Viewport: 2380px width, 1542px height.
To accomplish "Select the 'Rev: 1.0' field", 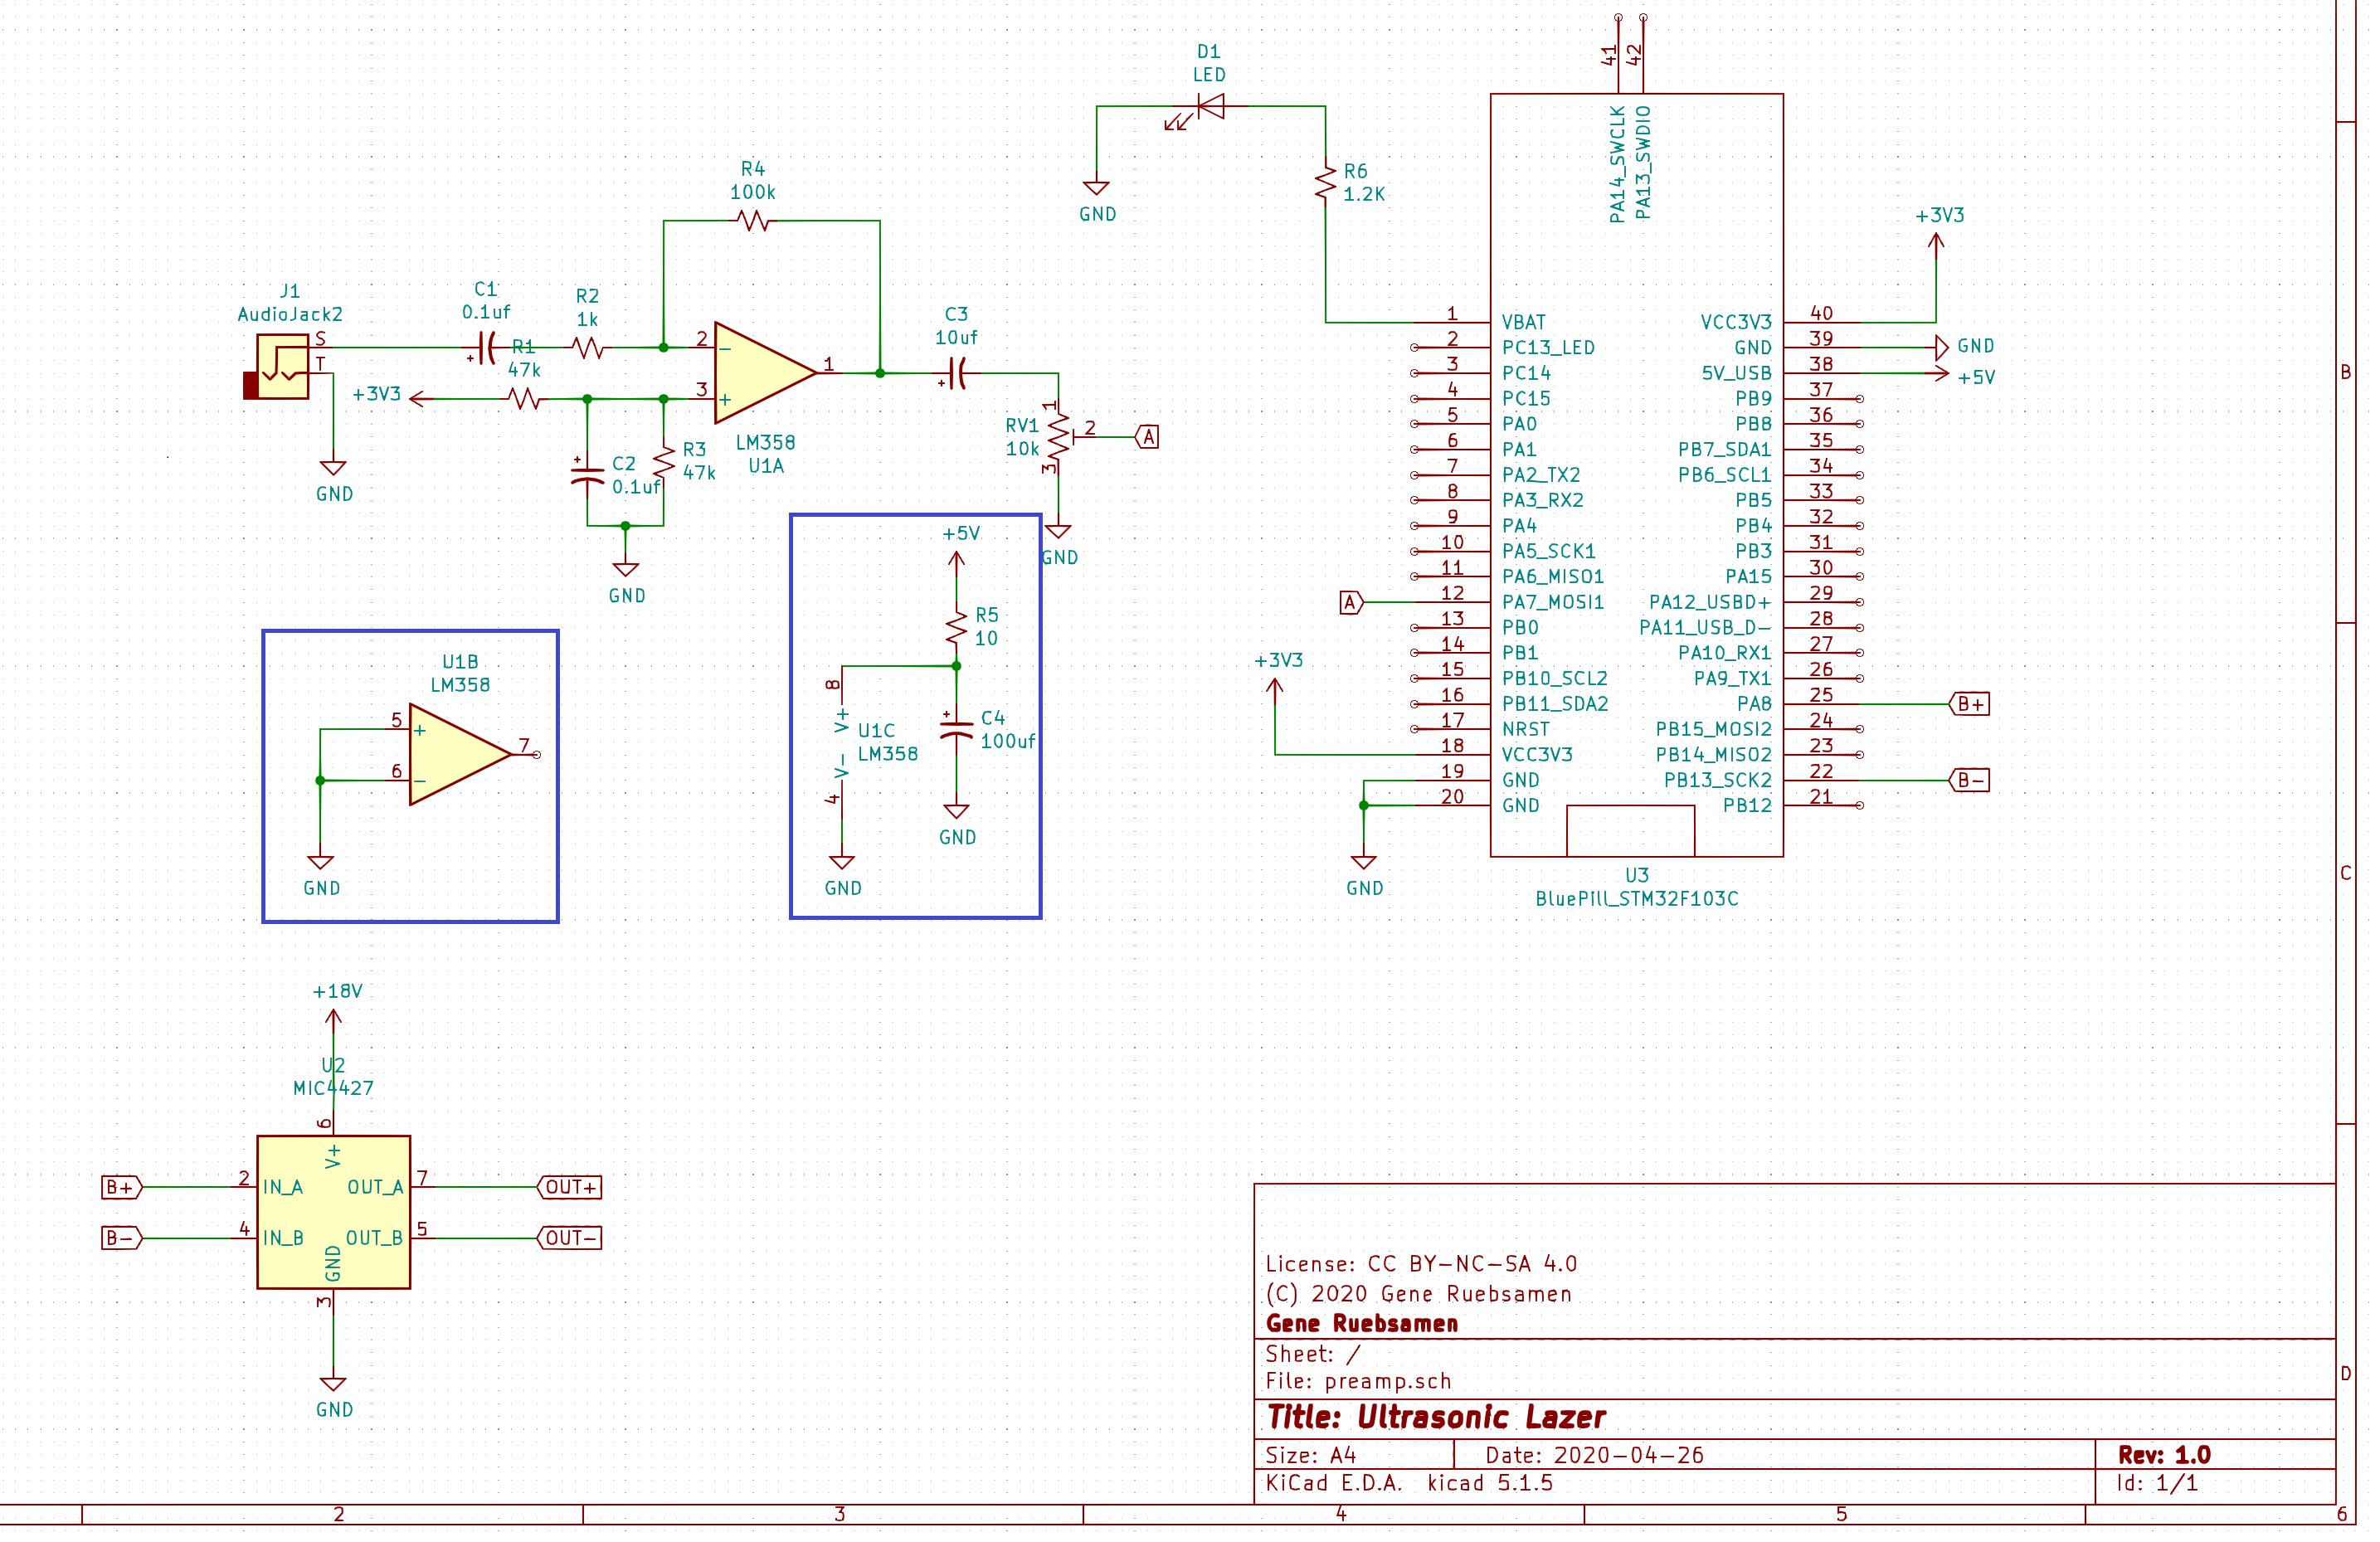I will tap(2166, 1456).
